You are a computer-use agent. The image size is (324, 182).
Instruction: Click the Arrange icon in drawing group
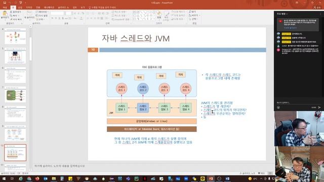[x=159, y=14]
